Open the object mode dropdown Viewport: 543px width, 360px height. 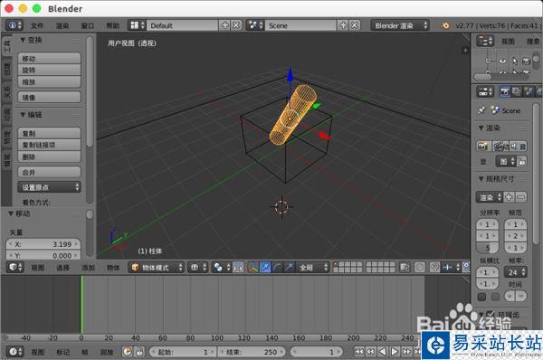point(157,267)
